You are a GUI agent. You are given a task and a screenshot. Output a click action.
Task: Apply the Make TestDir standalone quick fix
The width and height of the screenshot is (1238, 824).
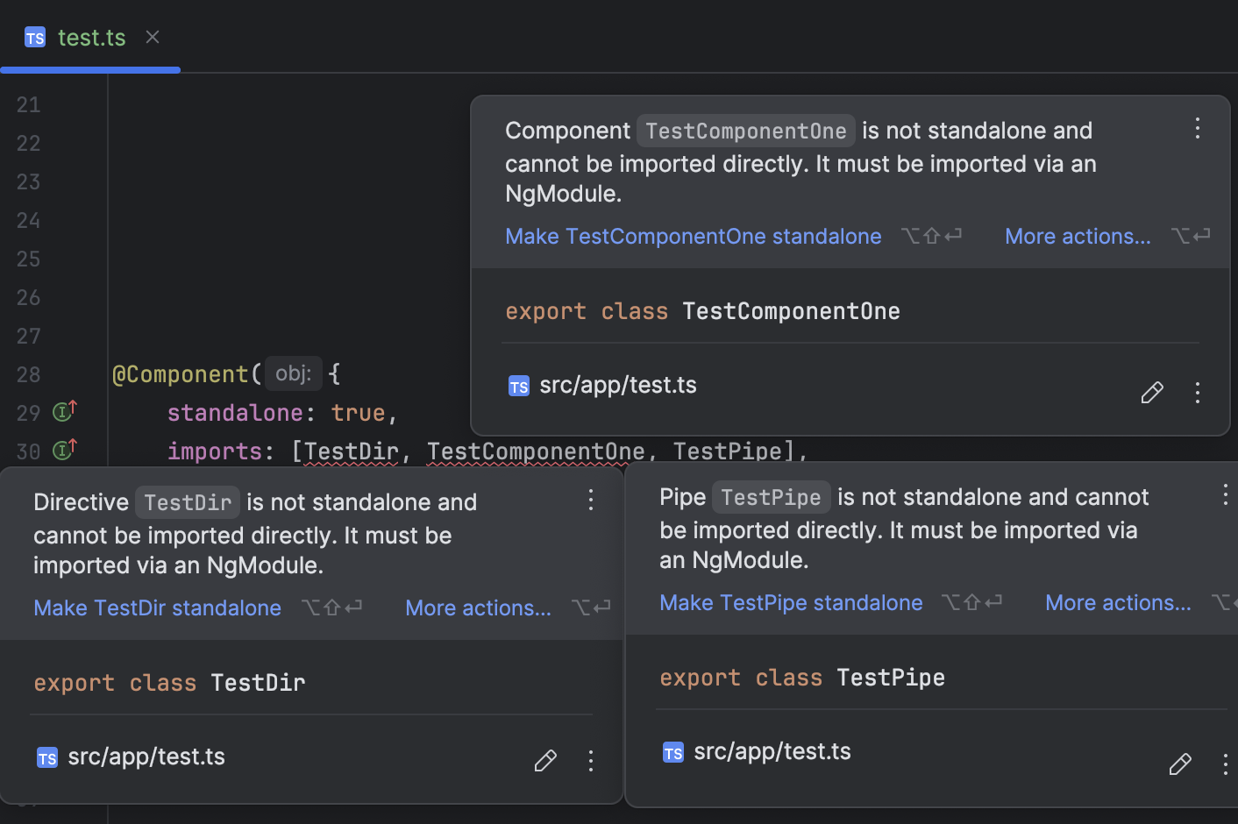coord(157,607)
